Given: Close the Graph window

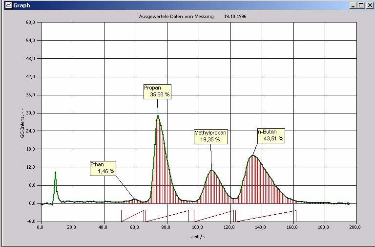Looking at the screenshot, I should pos(369,5).
